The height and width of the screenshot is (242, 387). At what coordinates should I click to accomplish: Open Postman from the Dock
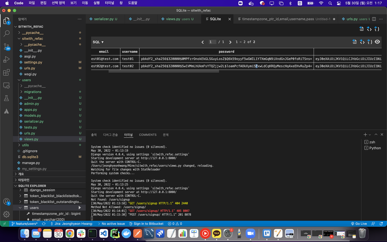[x=137, y=234]
